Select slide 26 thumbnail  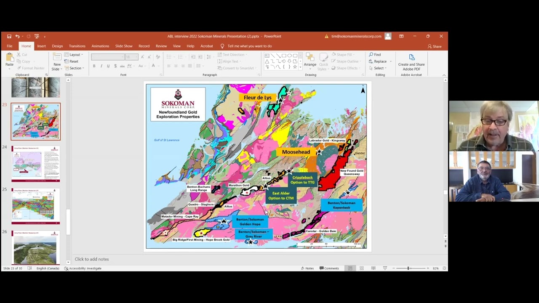pos(36,247)
